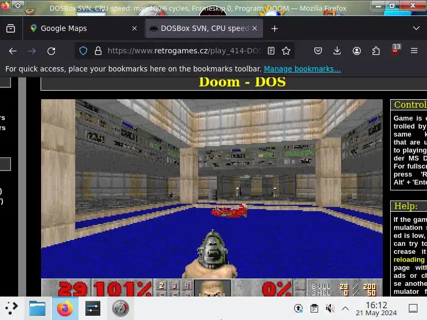
Task: Open the system updates tray icon
Action: pos(298,308)
